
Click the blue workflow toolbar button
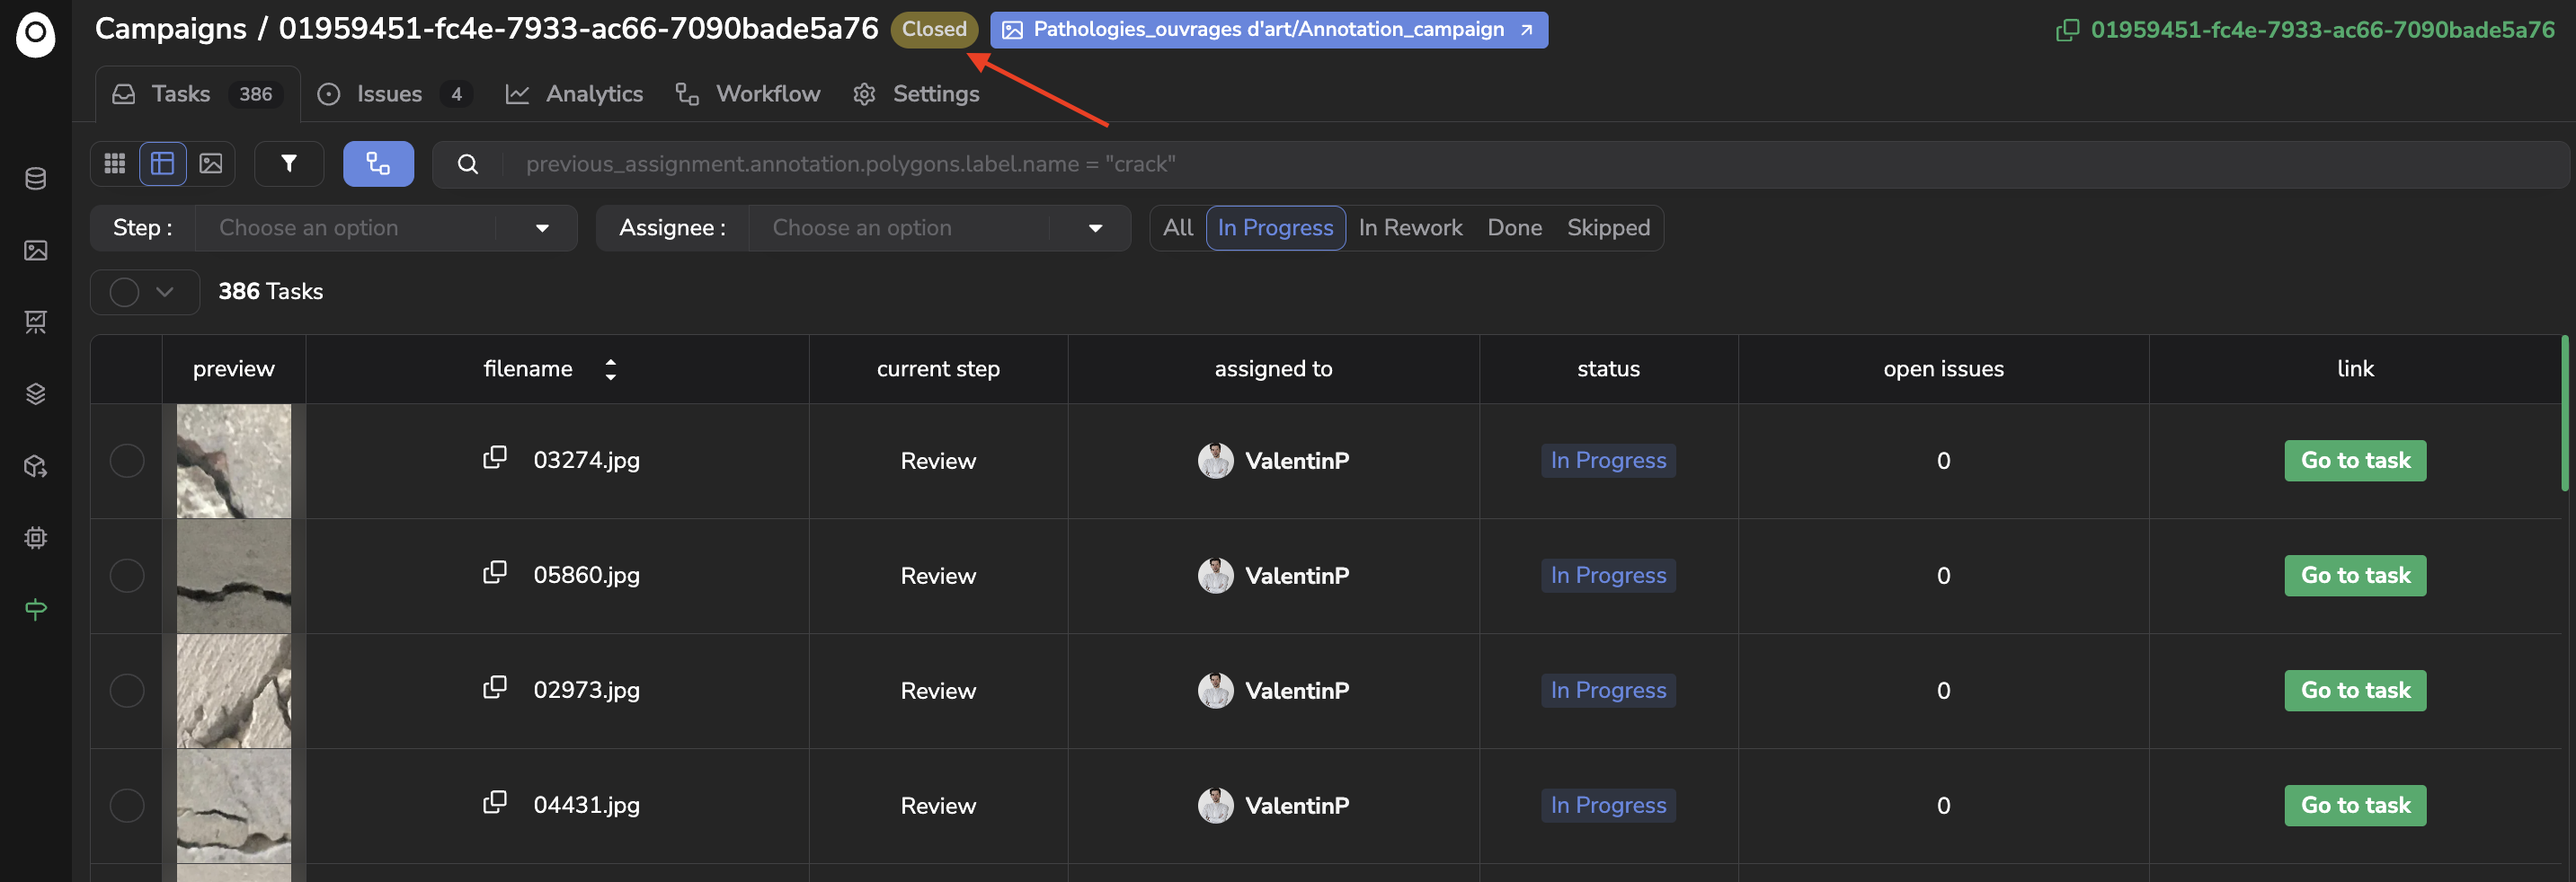click(378, 163)
